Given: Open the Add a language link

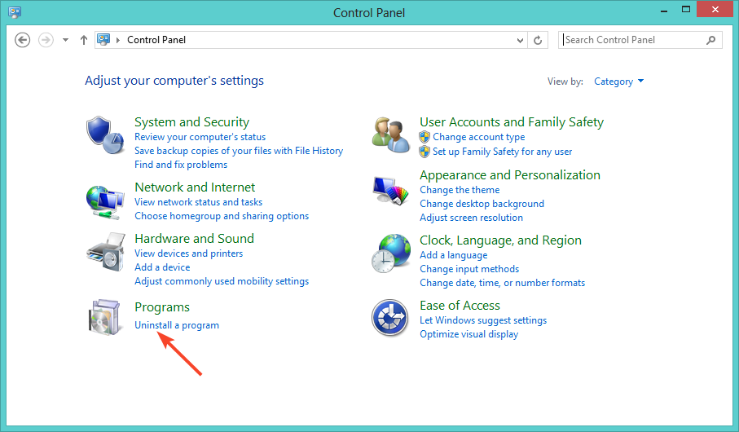Looking at the screenshot, I should click(453, 255).
